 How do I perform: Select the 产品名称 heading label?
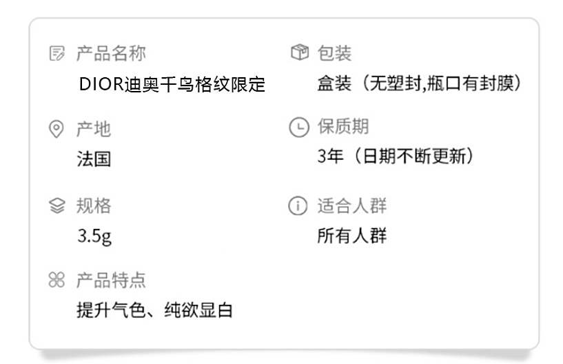(111, 54)
